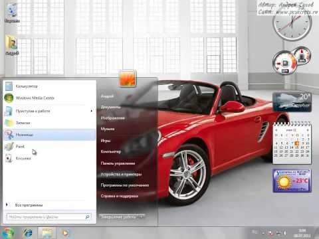Image resolution: width=319 pixels, height=239 pixels.
Task: Open Windows Explorer from the taskbar
Action: point(47,233)
